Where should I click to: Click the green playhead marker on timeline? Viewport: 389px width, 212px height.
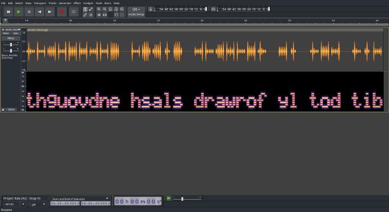coord(5,21)
